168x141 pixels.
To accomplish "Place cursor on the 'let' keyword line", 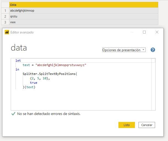I will coord(18,61).
